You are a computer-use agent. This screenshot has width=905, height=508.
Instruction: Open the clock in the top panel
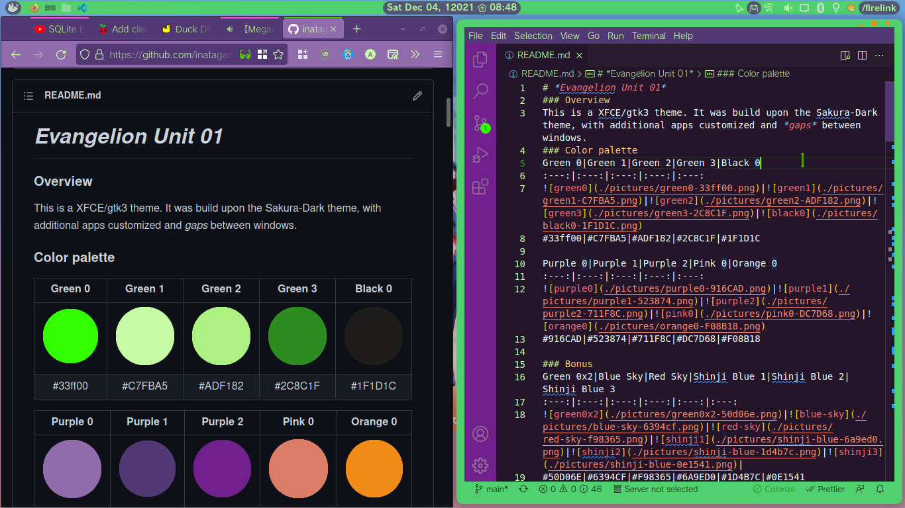pyautogui.click(x=452, y=8)
